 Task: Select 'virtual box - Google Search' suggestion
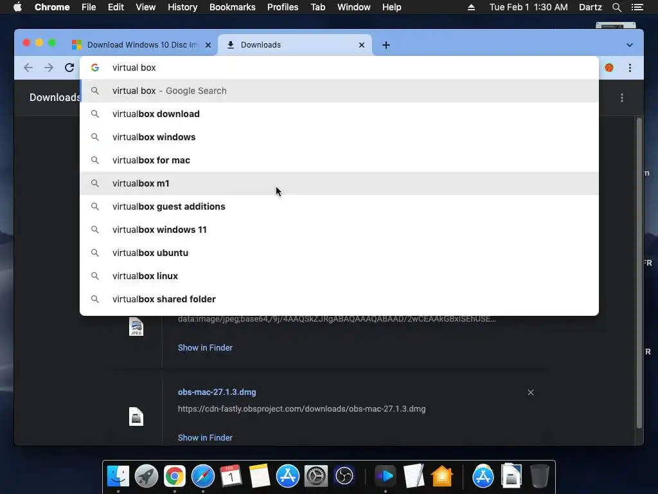pos(339,91)
